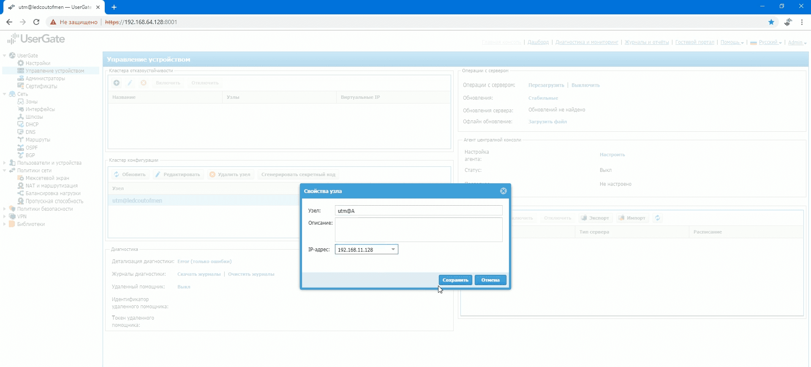Click the browser bookmark star icon
Screen dimensions: 811x367
771,22
